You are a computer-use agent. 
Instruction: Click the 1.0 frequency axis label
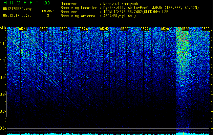pos(3,61)
